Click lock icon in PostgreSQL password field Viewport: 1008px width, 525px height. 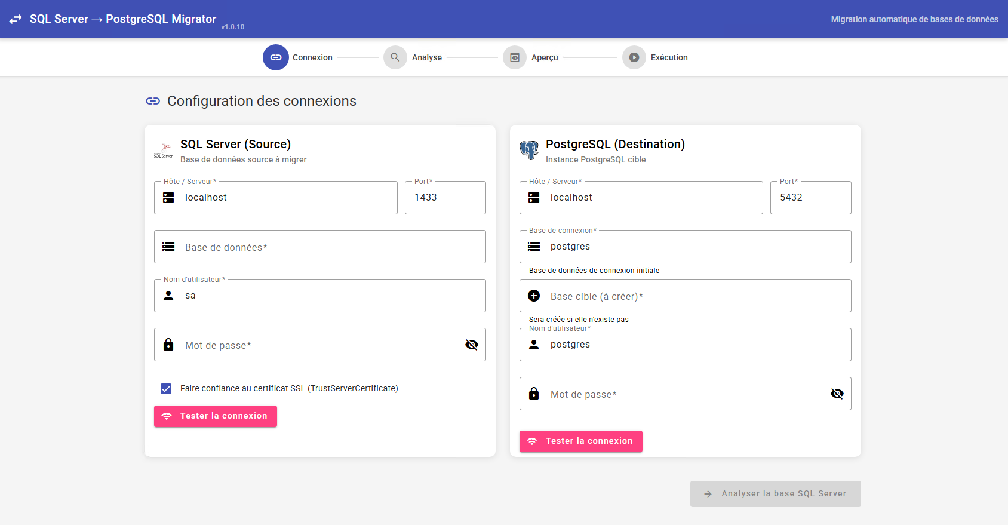point(534,394)
